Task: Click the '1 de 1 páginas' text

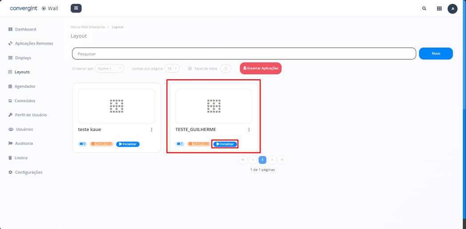Action: [262, 170]
